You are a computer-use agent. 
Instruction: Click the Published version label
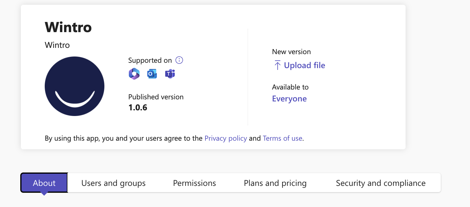[x=156, y=97]
